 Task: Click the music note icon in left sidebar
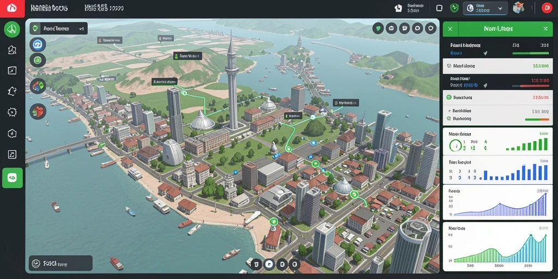coord(12,154)
